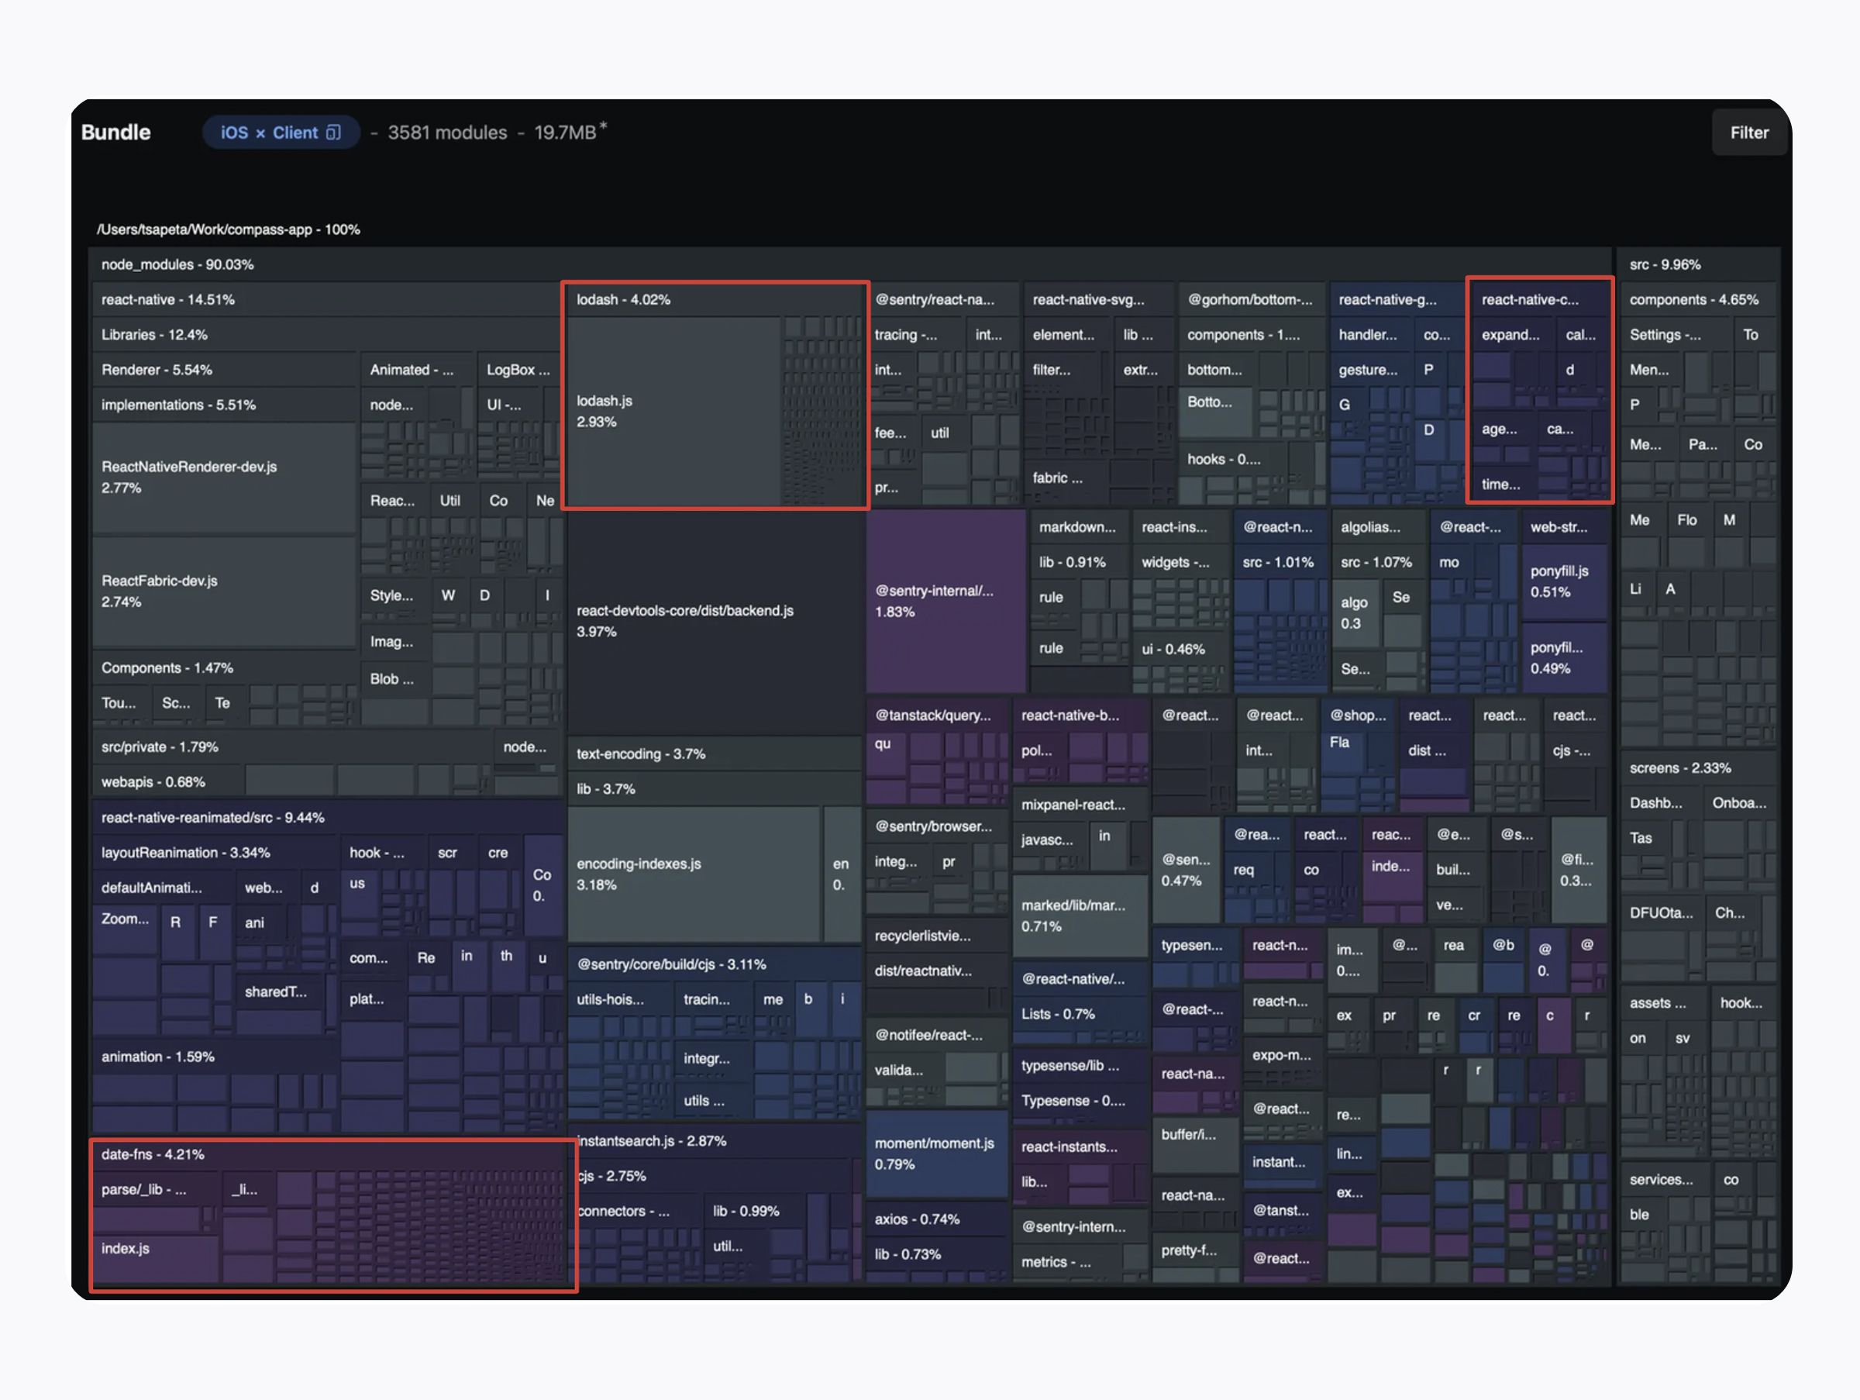The image size is (1860, 1400).
Task: Select the ReactNativeRenderer-dev.js module
Action: coord(225,478)
